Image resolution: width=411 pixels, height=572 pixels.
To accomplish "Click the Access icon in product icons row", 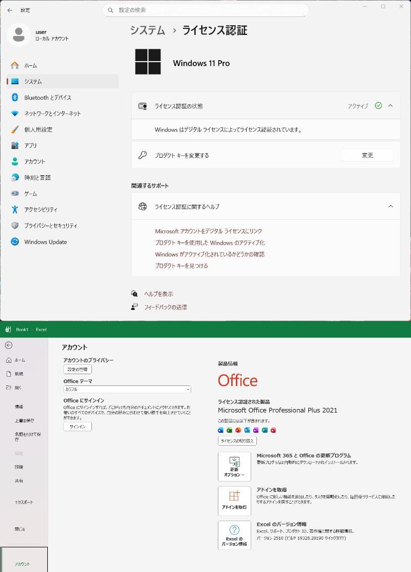I will pyautogui.click(x=273, y=430).
